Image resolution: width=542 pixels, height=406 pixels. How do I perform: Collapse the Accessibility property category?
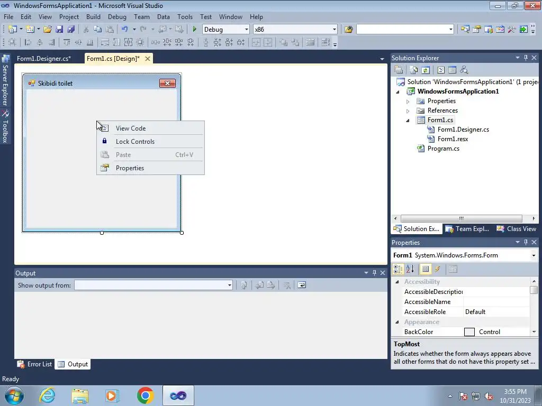pos(397,282)
